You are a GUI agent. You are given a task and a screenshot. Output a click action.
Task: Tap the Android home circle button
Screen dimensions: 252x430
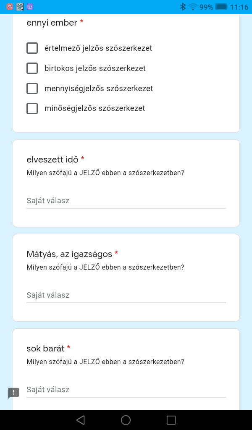pyautogui.click(x=126, y=420)
